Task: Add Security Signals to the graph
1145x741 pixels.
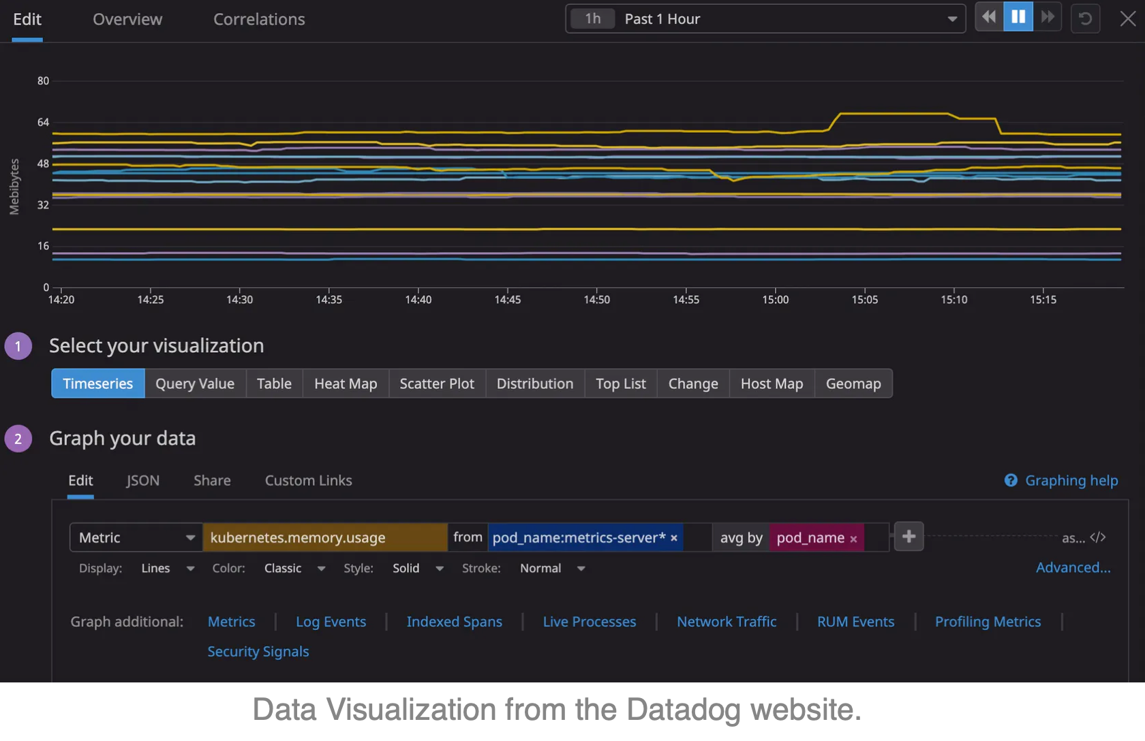Action: pyautogui.click(x=258, y=651)
